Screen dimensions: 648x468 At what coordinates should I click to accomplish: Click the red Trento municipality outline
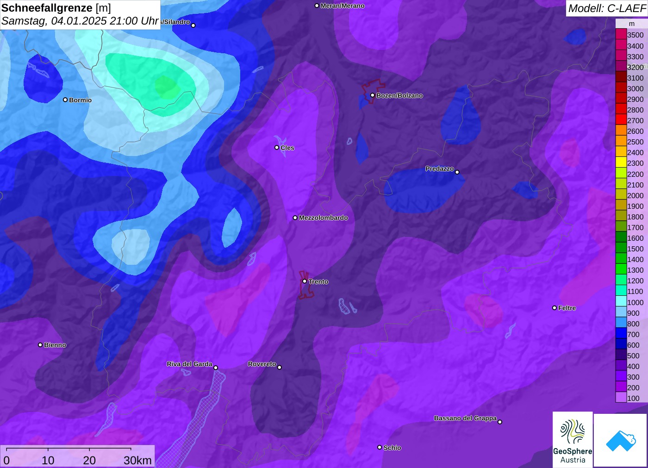305,285
